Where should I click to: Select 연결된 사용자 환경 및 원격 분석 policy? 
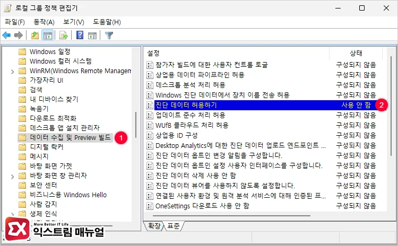tap(240, 196)
